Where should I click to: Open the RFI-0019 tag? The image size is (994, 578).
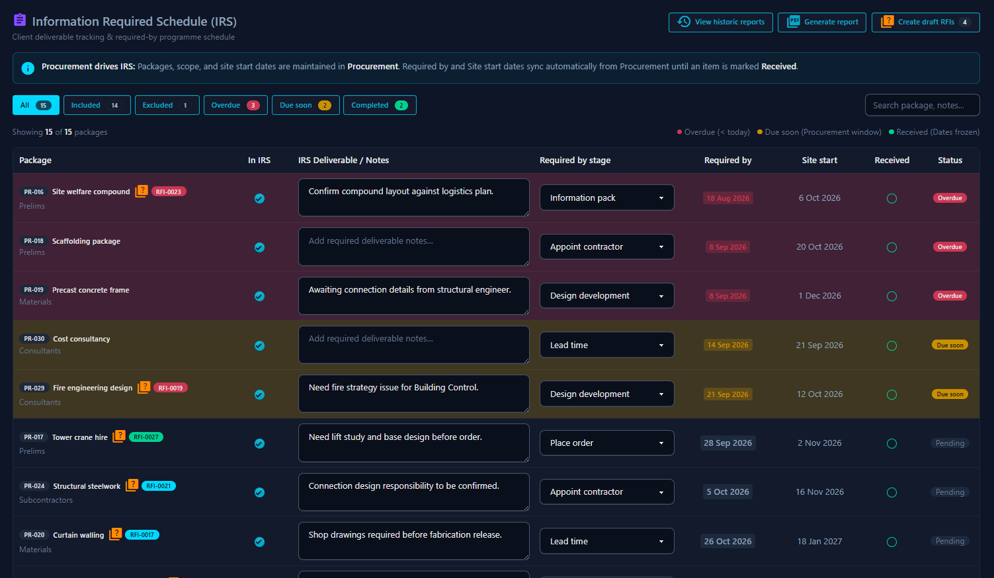171,388
